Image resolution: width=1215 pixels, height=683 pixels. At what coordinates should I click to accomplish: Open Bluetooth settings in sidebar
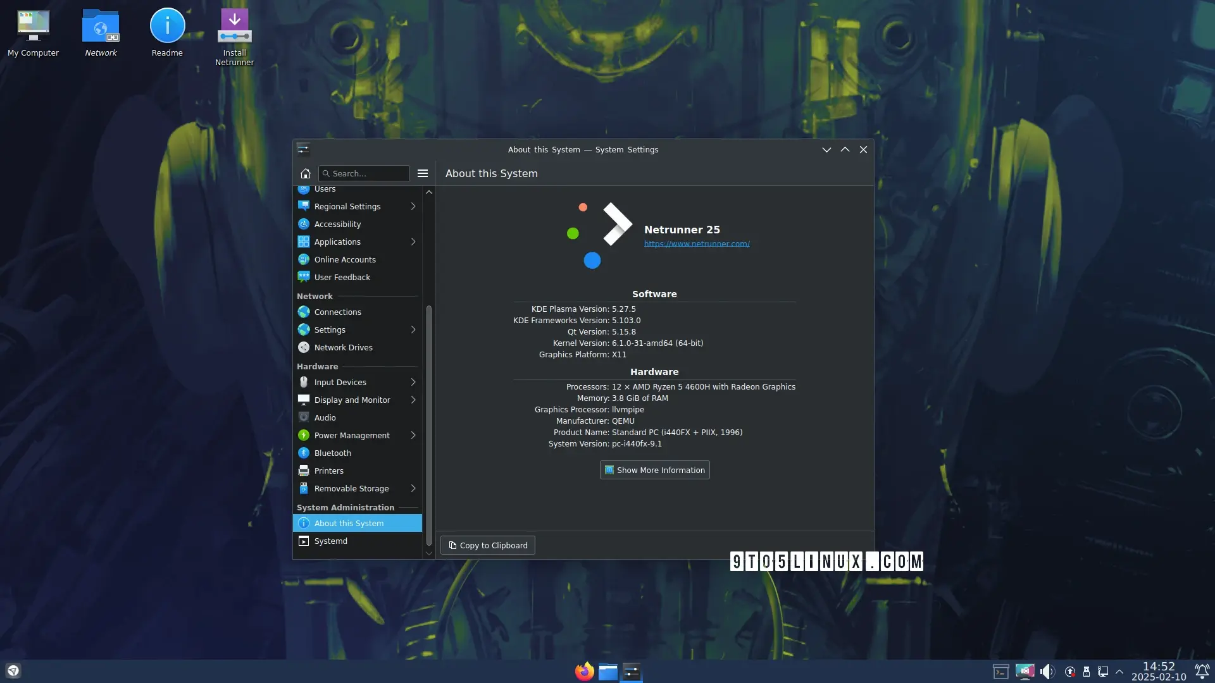pyautogui.click(x=332, y=453)
